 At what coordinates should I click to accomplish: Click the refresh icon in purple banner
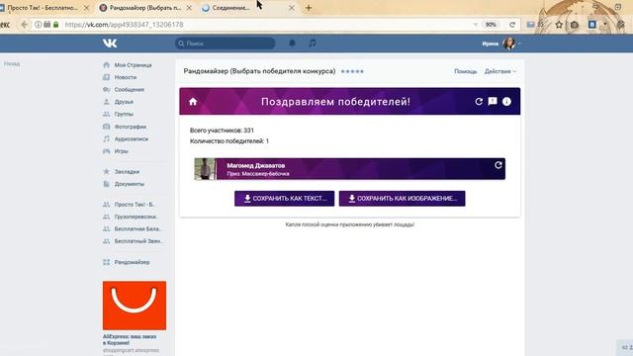pos(479,101)
